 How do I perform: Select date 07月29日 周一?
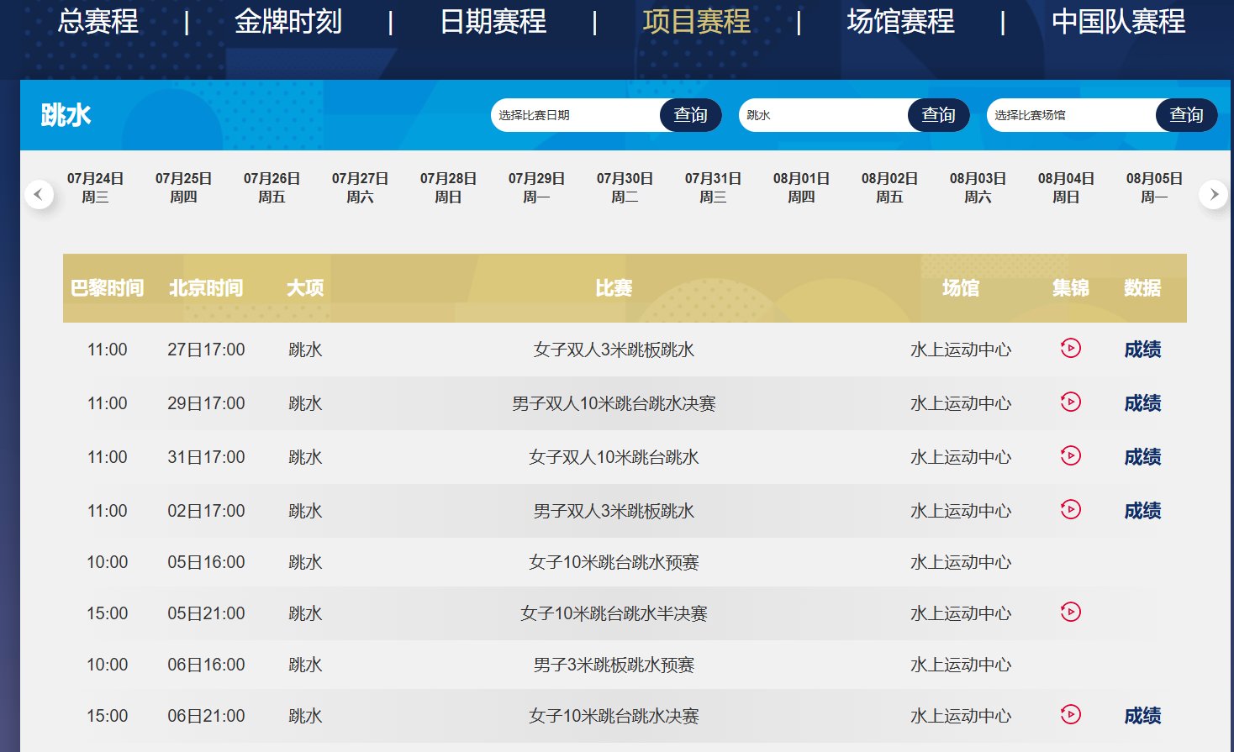click(536, 187)
